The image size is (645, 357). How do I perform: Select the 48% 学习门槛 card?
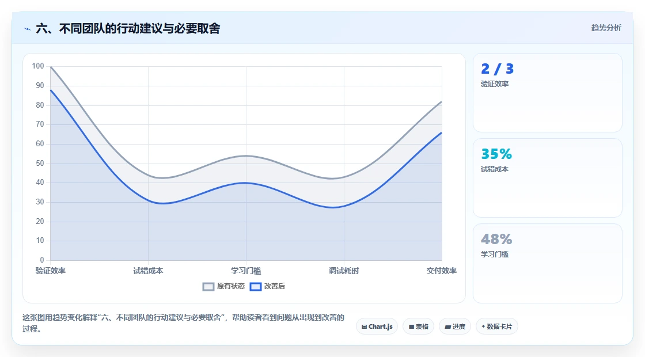pyautogui.click(x=548, y=263)
